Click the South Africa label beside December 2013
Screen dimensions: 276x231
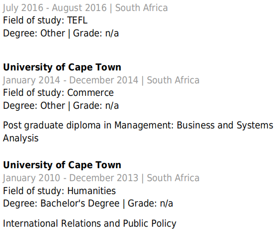173,178
